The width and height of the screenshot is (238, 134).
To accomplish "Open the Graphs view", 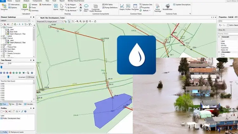I will (122, 7).
